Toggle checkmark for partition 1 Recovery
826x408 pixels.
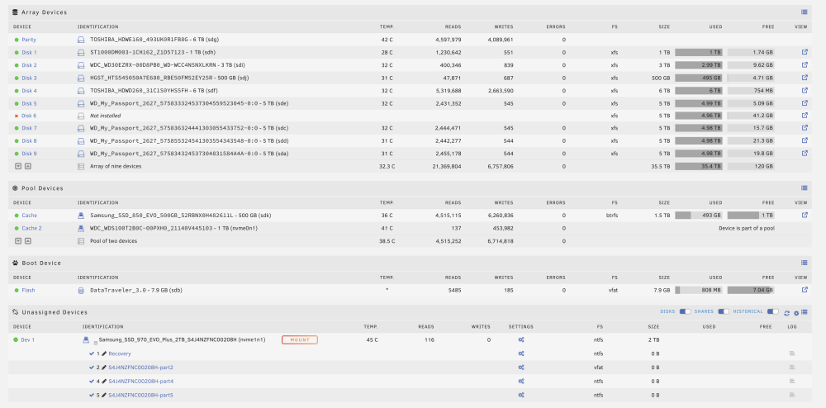click(92, 353)
